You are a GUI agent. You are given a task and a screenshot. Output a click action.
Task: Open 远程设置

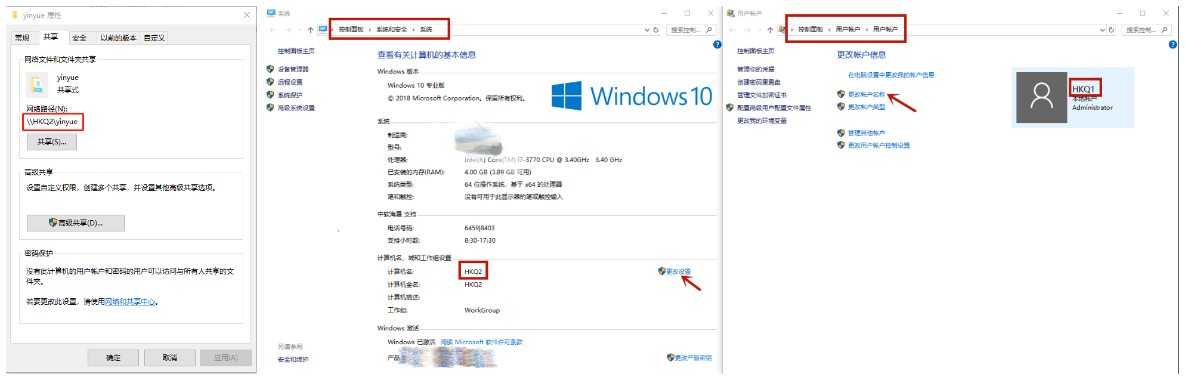(x=290, y=82)
